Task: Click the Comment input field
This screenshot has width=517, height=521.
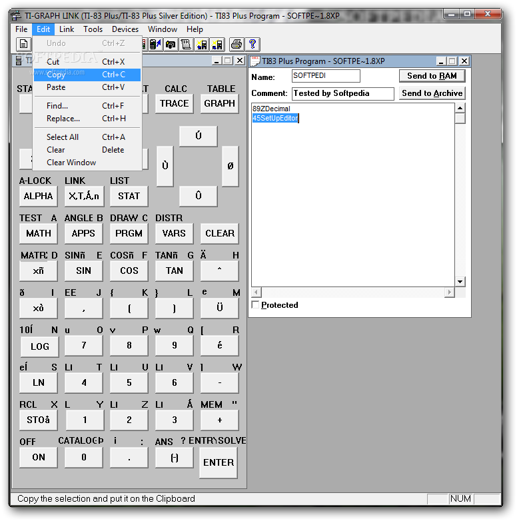Action: 343,93
